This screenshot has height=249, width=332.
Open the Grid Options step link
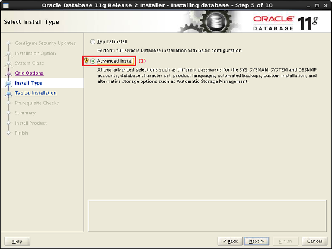tap(29, 73)
